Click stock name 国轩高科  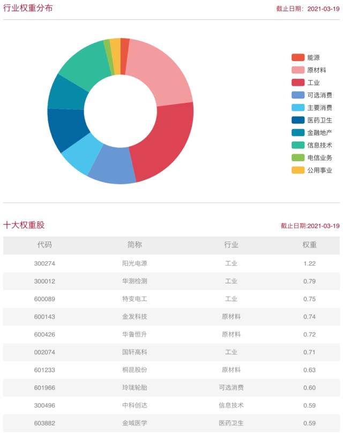click(135, 352)
